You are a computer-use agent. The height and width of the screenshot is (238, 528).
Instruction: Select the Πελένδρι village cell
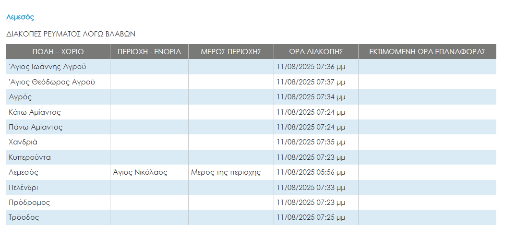24,187
